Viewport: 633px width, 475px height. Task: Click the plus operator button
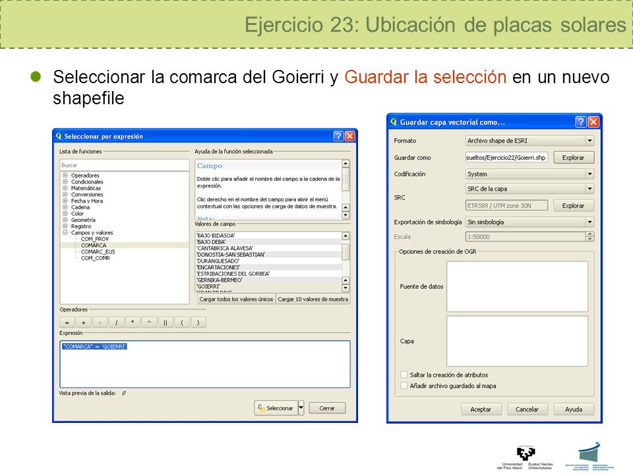click(x=84, y=323)
